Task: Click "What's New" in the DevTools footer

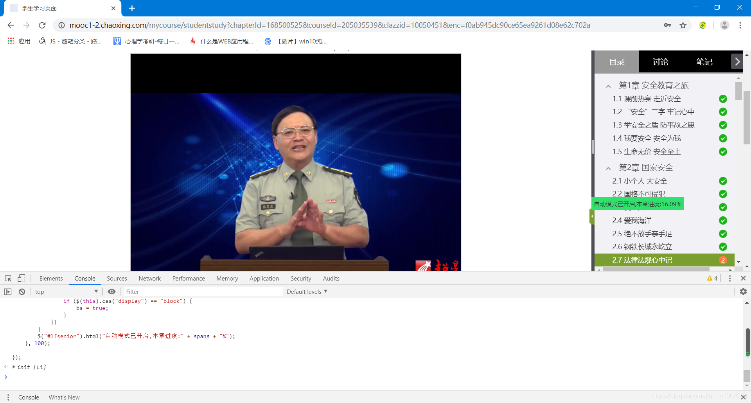Action: (64, 397)
